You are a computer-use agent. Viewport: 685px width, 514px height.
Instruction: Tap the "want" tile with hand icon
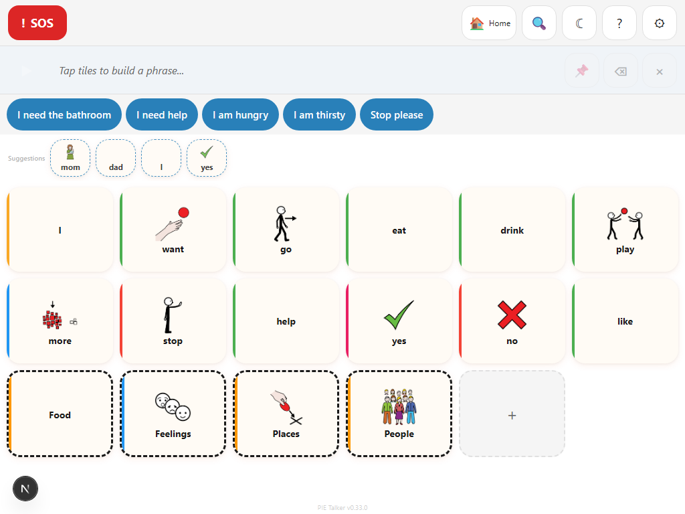click(x=173, y=230)
